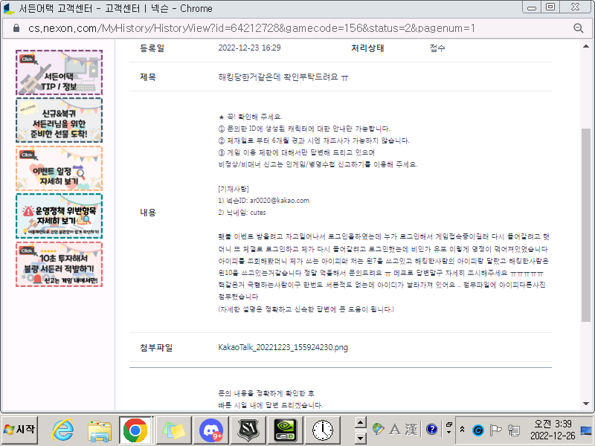Image resolution: width=595 pixels, height=446 pixels.
Task: Toggle the IME 'A' input mode
Action: [x=394, y=429]
